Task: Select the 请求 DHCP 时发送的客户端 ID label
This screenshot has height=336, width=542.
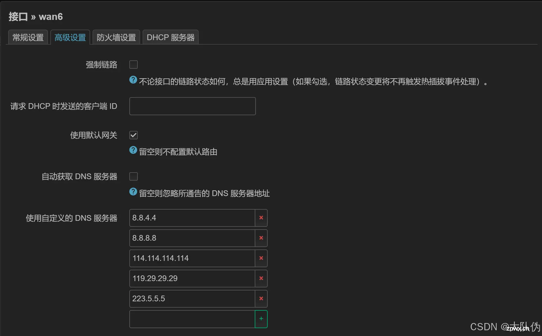Action: (x=64, y=106)
